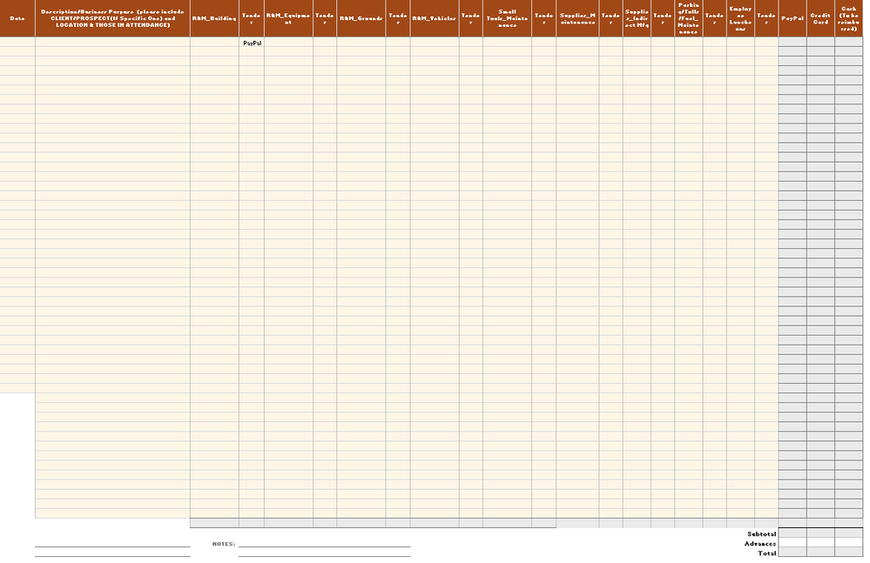The height and width of the screenshot is (563, 870).
Task: Click the R&M_Grounds column header
Action: 361,18
